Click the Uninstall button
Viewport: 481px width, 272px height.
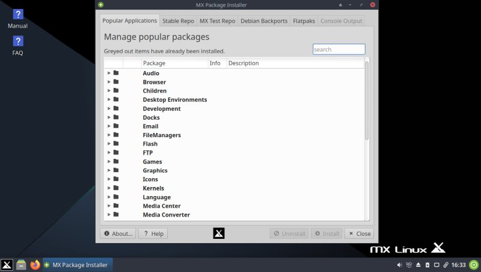point(289,233)
